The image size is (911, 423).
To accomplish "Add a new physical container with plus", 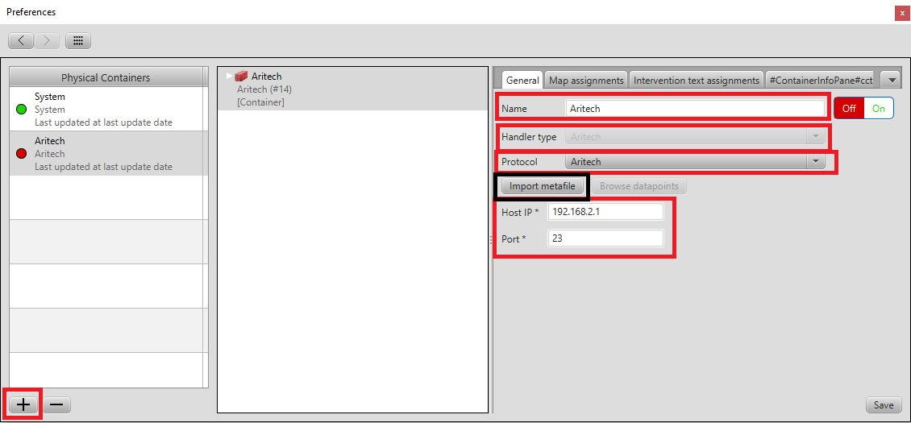I will point(24,404).
